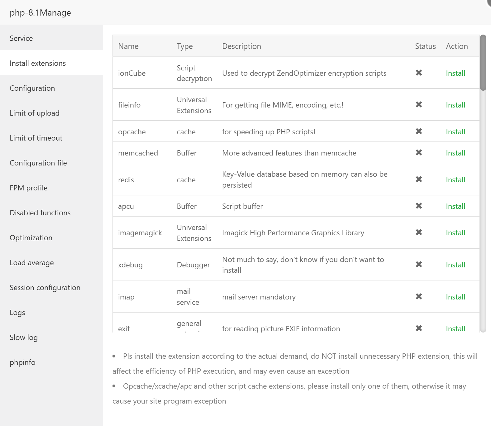
Task: Install the fileinfo extension
Action: [x=455, y=105]
